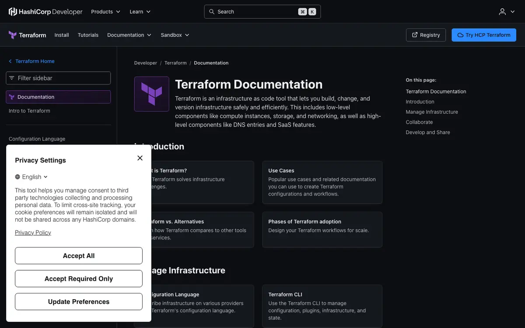Click the Terraform icon beside Documentation sidebar item
Screen dimensions: 525x328
(x=12, y=97)
